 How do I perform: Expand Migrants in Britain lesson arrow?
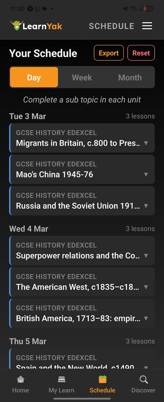point(146,143)
